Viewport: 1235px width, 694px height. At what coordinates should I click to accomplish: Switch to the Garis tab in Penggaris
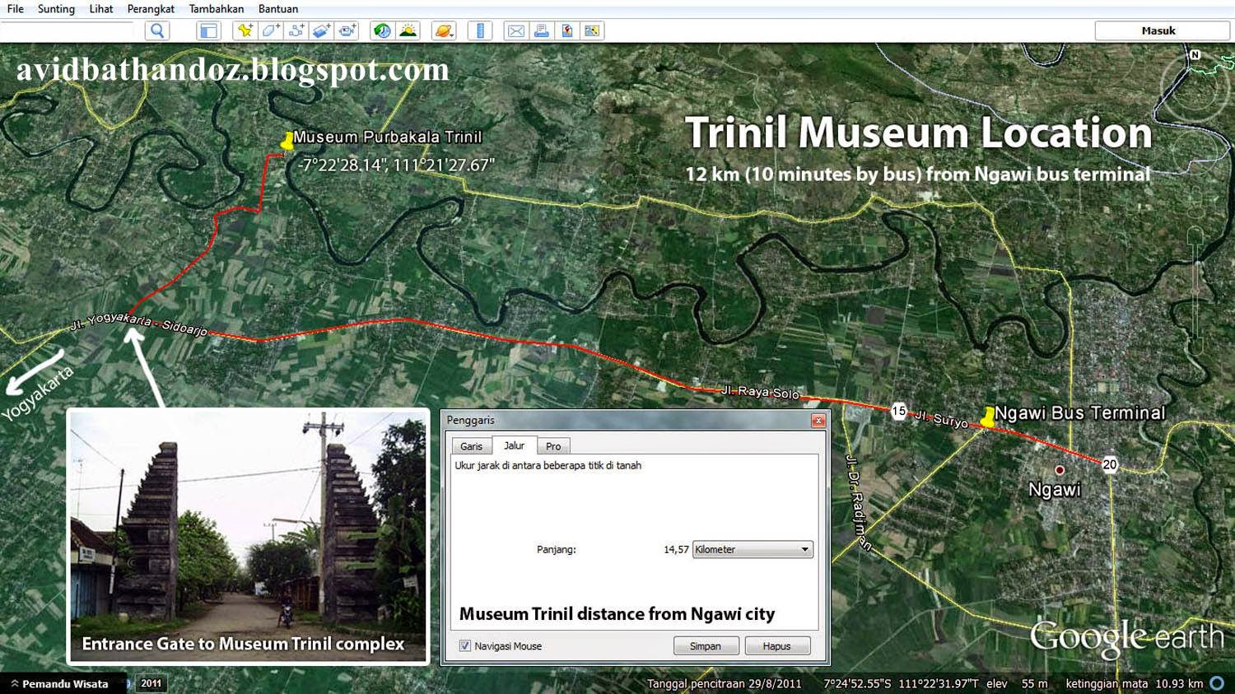pos(470,445)
